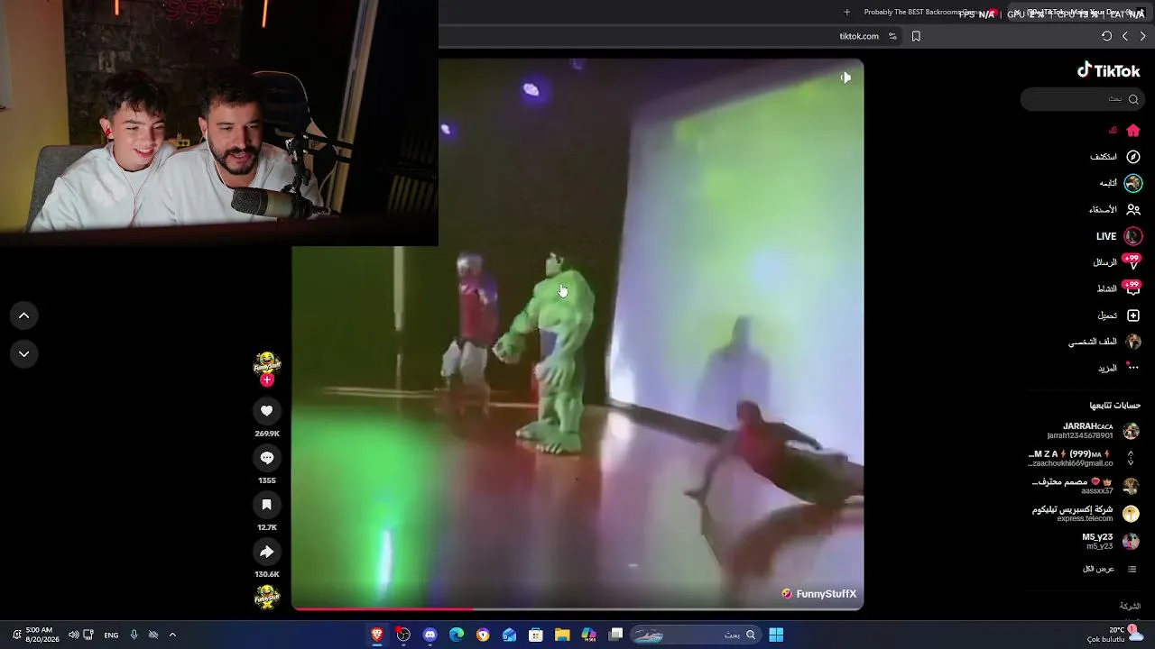Open Microsoft Edge on the taskbar
1155x649 pixels.
[457, 635]
